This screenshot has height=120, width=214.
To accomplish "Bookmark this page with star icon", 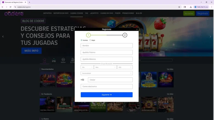I will [179, 7].
